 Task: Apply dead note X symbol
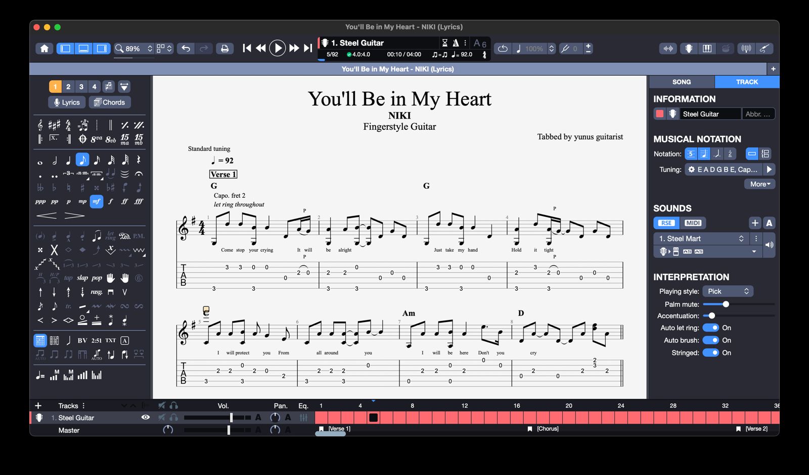point(54,250)
